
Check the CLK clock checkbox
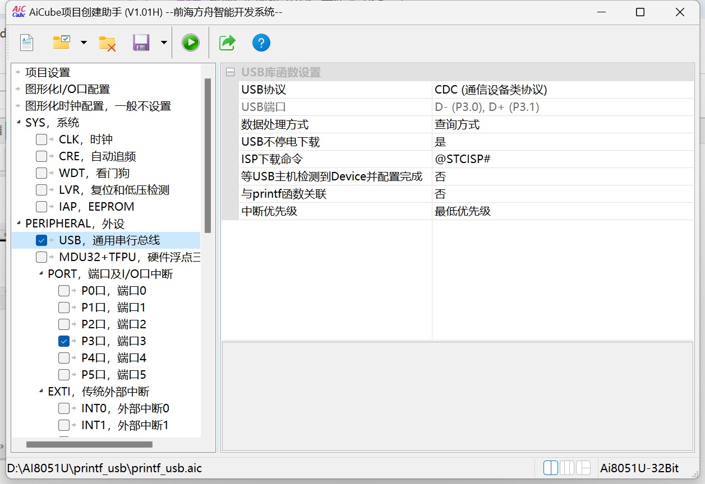click(x=41, y=139)
